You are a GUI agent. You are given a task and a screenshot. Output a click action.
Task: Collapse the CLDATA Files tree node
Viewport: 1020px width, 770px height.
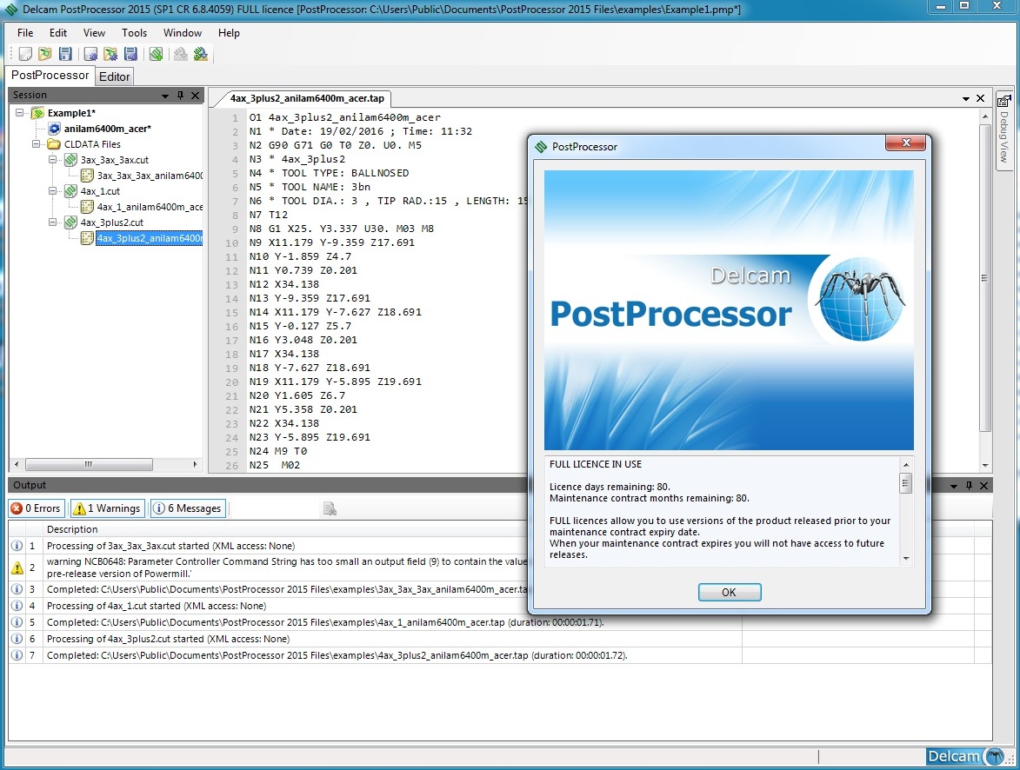(36, 143)
